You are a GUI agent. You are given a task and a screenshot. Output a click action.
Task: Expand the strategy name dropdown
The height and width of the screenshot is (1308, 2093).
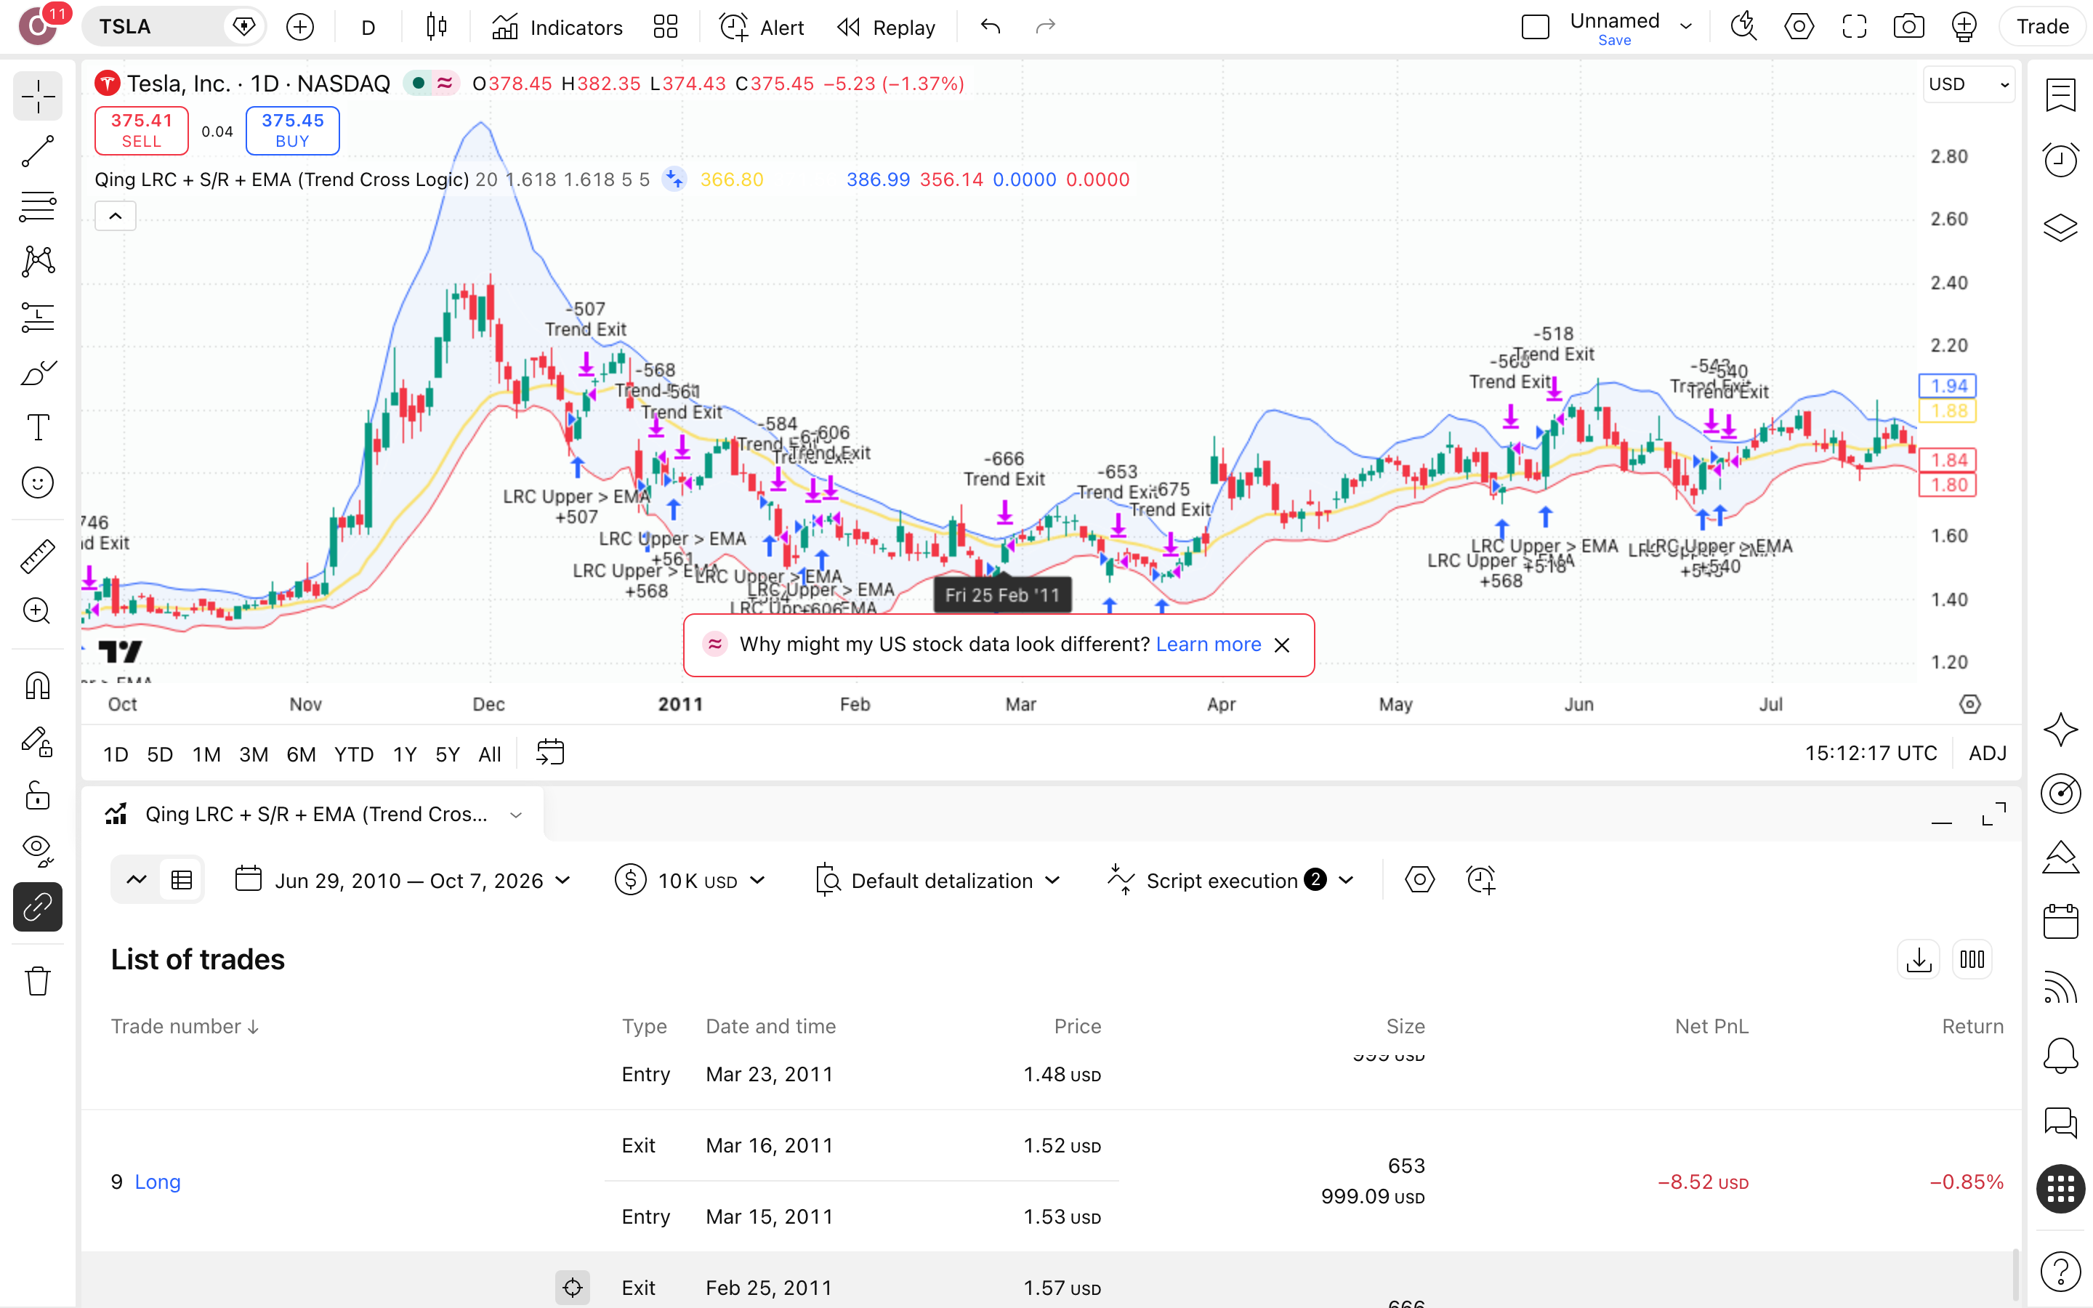[516, 815]
